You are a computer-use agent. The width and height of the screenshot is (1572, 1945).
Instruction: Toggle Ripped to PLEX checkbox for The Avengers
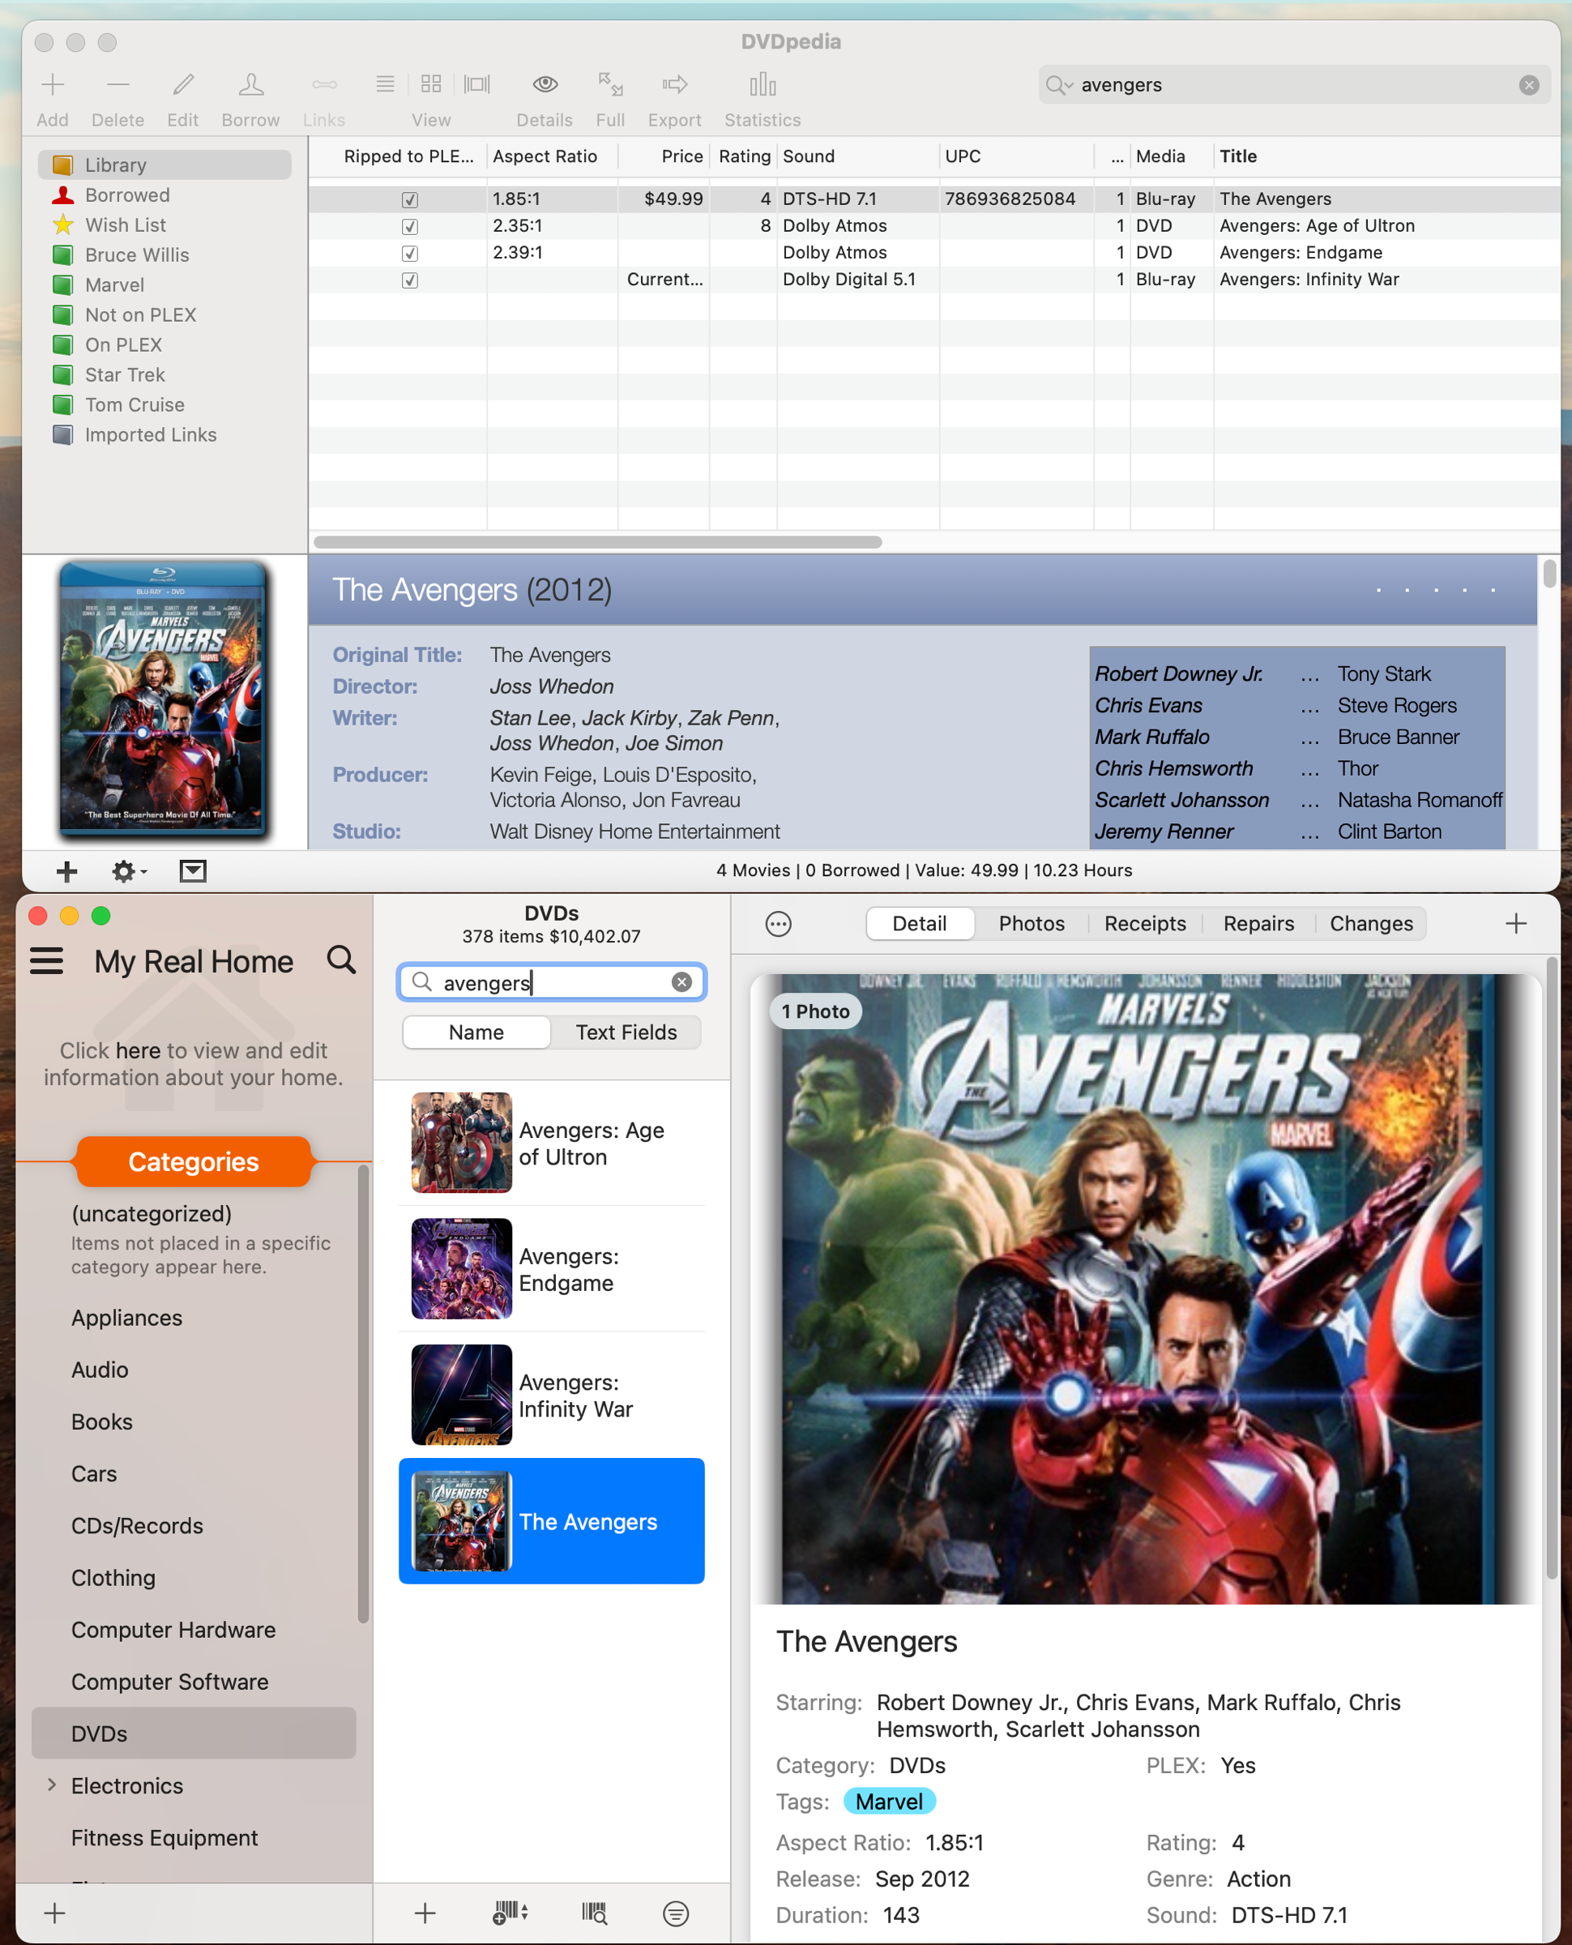(x=409, y=199)
